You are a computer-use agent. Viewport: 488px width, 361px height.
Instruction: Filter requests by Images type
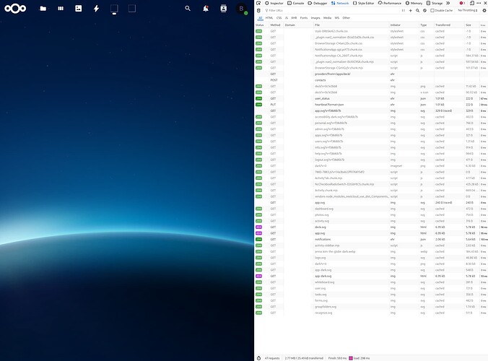pos(315,17)
